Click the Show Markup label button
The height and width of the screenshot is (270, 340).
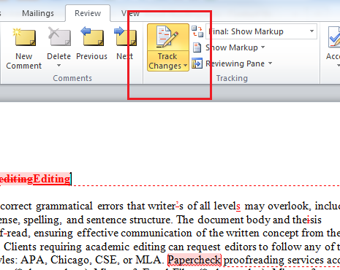click(x=232, y=47)
